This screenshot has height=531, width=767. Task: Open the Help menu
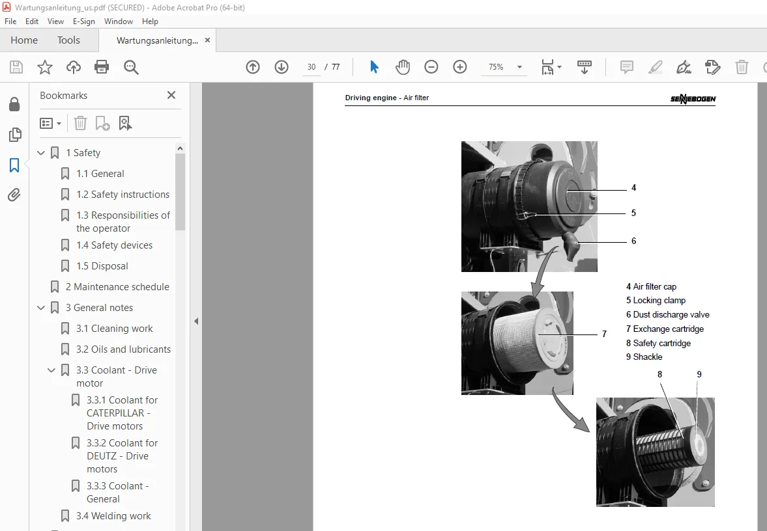click(150, 21)
